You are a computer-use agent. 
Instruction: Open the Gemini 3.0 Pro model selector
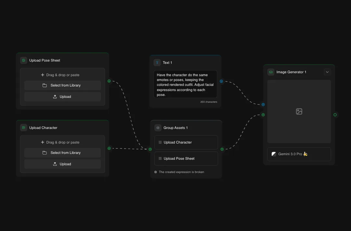[299, 154]
